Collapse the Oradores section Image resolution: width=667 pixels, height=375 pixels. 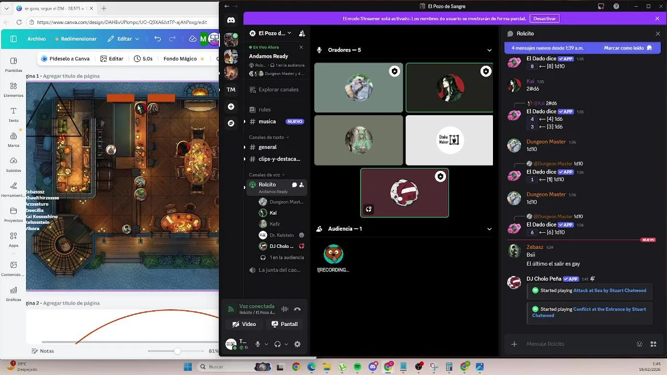pyautogui.click(x=489, y=50)
